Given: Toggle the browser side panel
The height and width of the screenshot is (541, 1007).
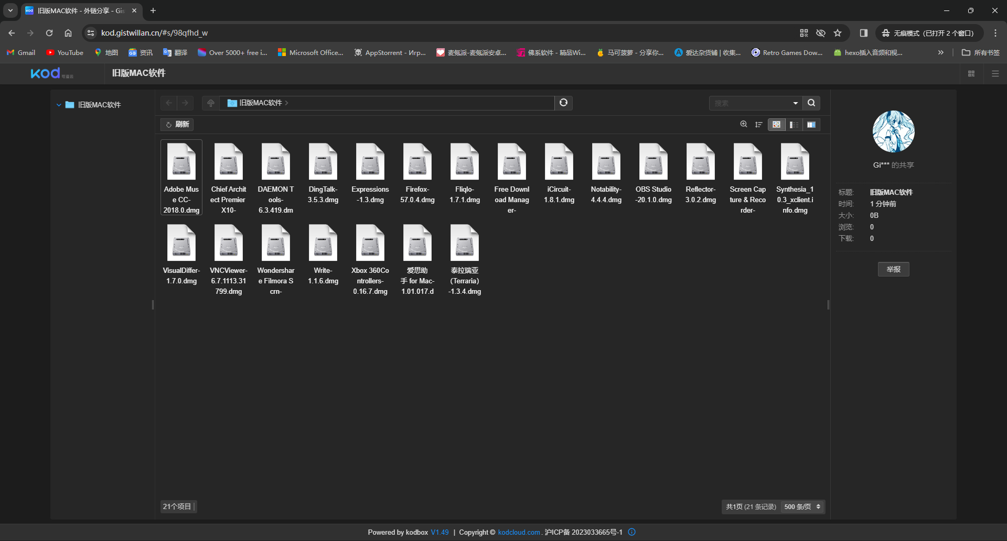Looking at the screenshot, I should click(863, 33).
